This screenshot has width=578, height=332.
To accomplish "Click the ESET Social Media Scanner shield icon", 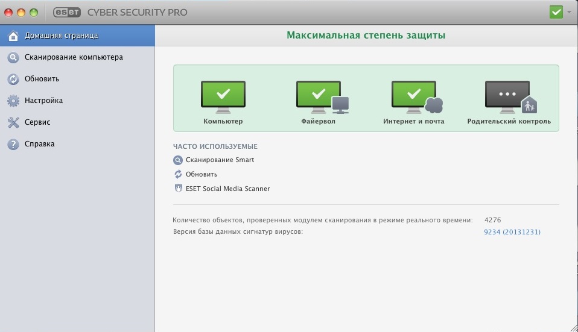I will [x=178, y=189].
